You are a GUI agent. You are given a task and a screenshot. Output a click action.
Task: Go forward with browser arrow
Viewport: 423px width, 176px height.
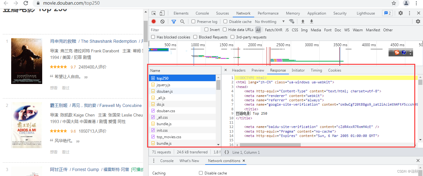(x=16, y=3)
